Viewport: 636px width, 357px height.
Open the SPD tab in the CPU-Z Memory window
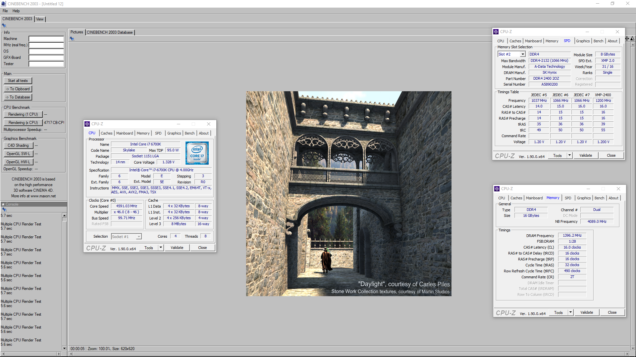point(568,198)
